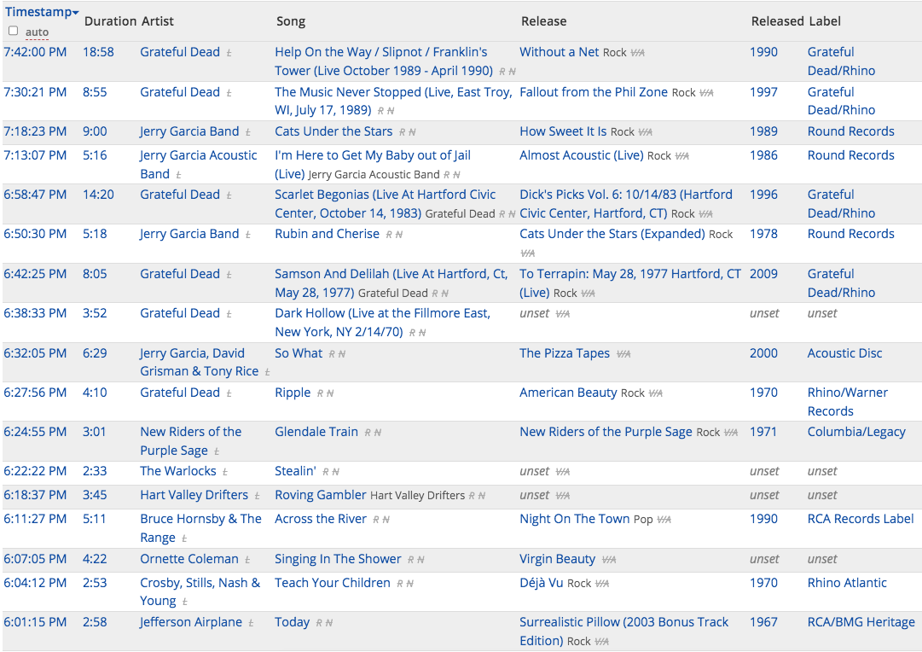
Task: Open the Grateful Dead artist link at 7:42:00 PM
Action: (x=180, y=52)
